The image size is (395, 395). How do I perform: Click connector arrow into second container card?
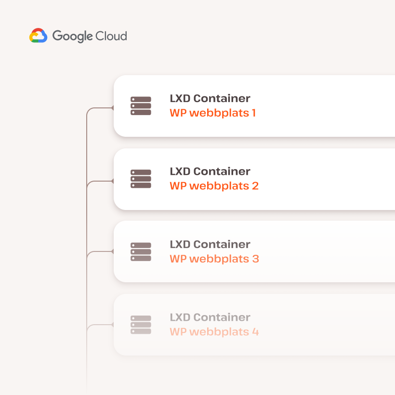pyautogui.click(x=112, y=181)
